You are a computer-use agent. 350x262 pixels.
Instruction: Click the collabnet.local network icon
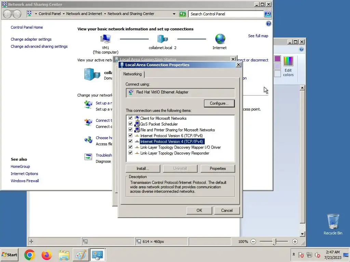pos(162,39)
